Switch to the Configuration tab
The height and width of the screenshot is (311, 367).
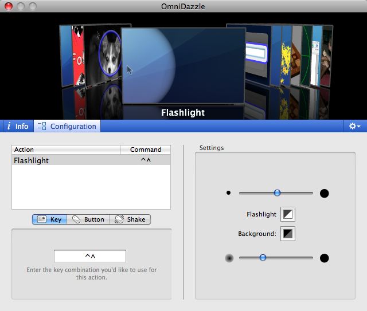pos(67,126)
